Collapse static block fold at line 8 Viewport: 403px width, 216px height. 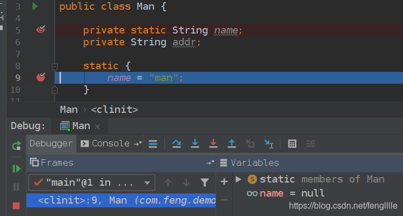tap(55, 67)
